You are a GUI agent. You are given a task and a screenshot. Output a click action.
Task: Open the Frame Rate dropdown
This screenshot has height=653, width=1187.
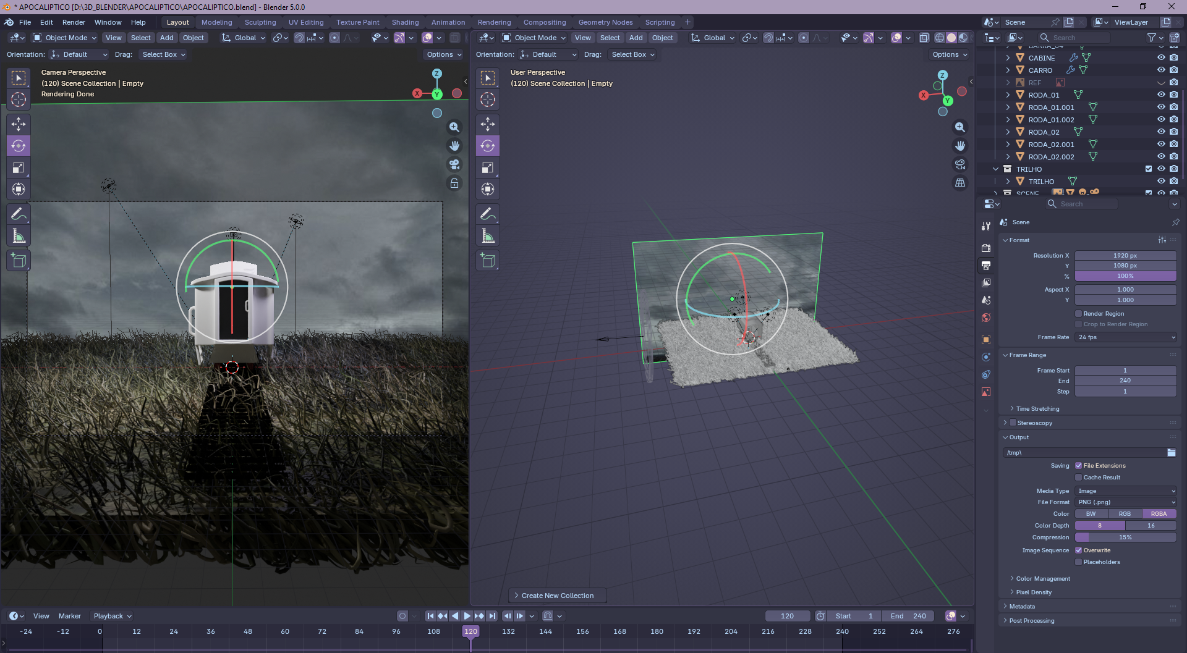1126,337
